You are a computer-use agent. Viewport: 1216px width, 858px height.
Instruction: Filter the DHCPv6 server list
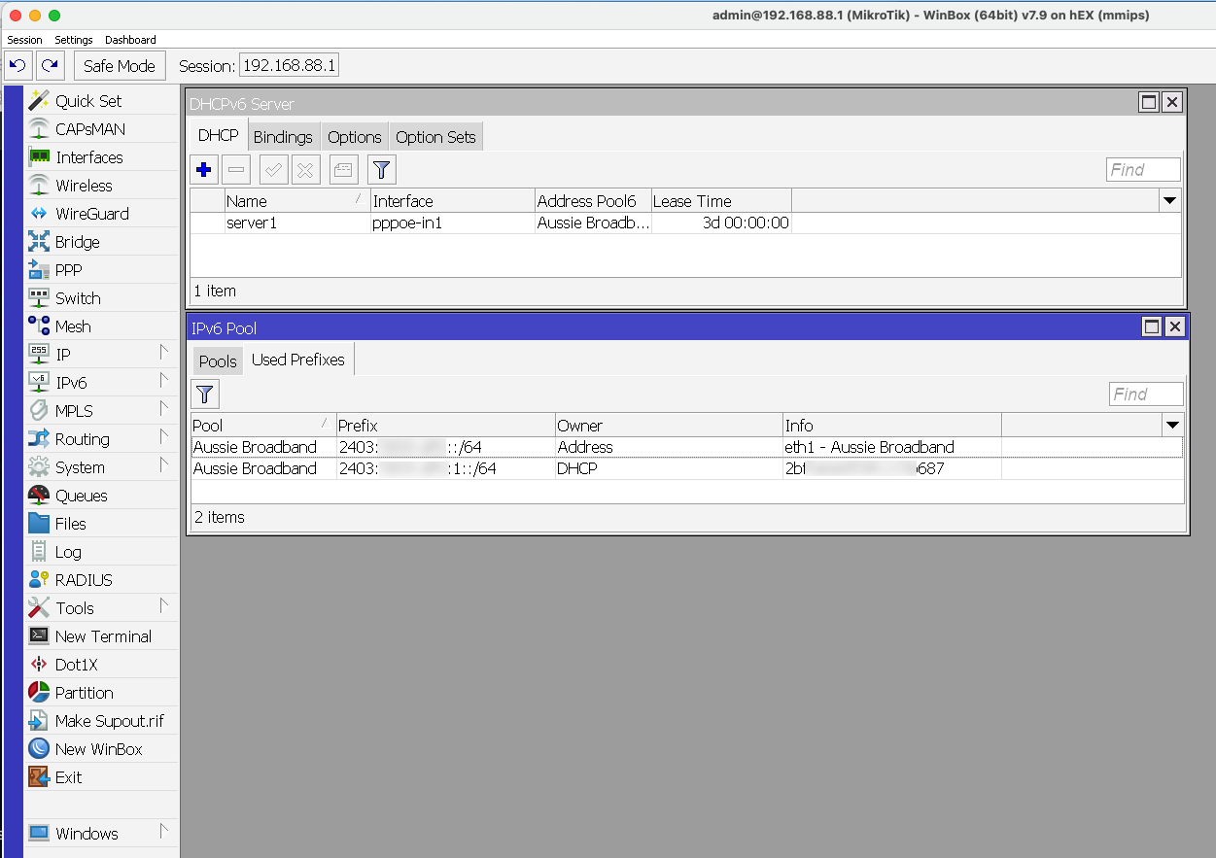(381, 169)
